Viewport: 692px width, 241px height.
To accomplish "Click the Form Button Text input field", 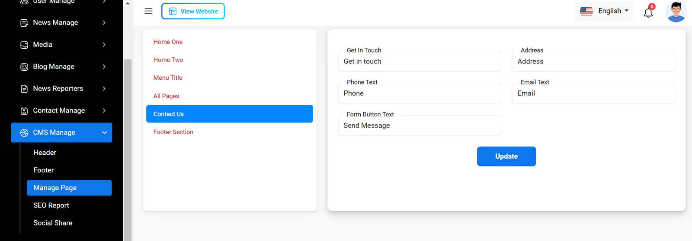I will point(419,126).
